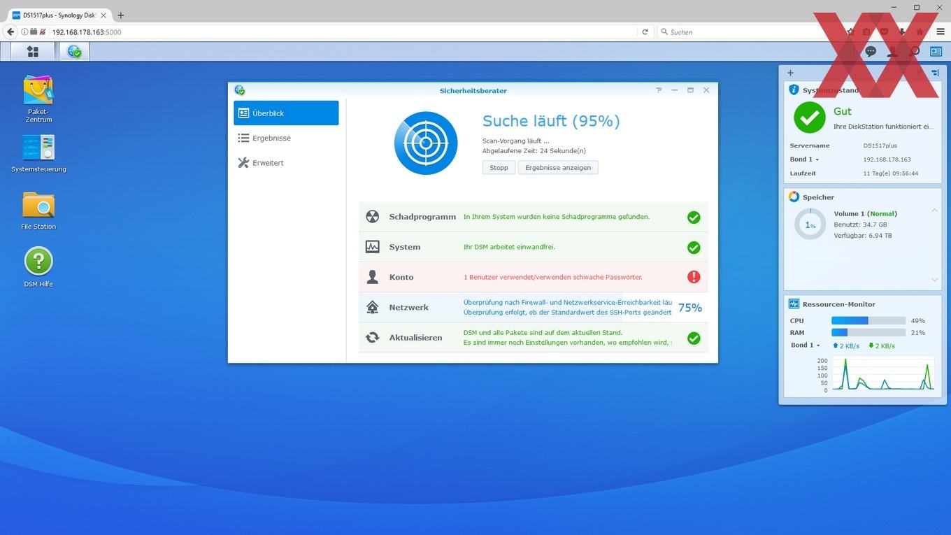Open DSM Hilfe desktop icon
Viewport: 951px width, 535px height.
(x=38, y=267)
